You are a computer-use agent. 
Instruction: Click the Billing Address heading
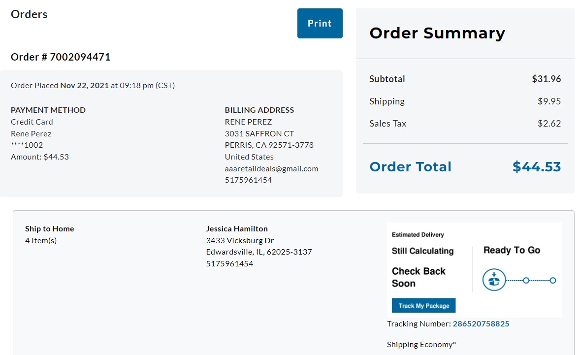(259, 110)
